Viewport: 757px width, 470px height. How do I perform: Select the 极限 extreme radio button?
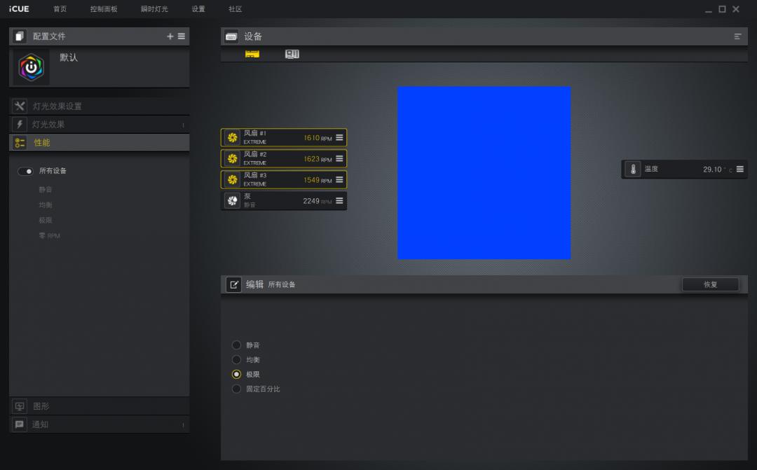coord(236,375)
